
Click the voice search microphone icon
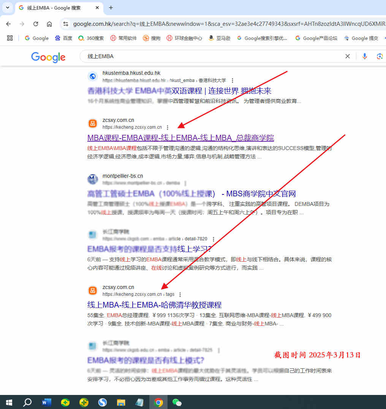364,56
